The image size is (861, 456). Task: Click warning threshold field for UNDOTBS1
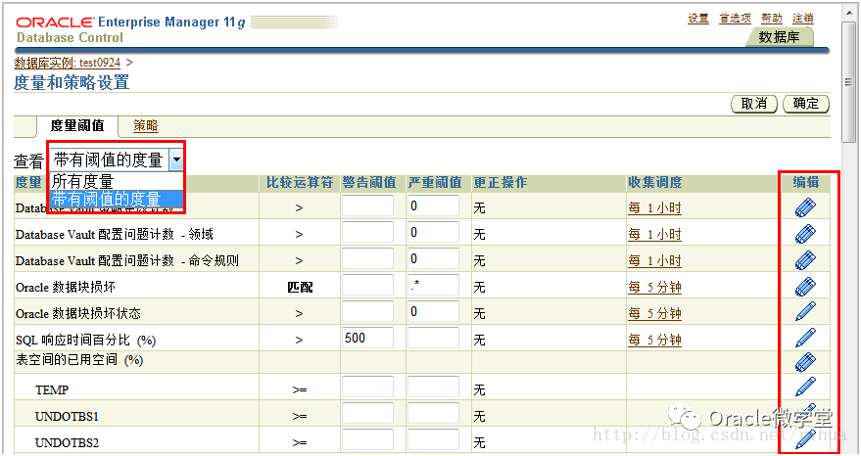(367, 414)
